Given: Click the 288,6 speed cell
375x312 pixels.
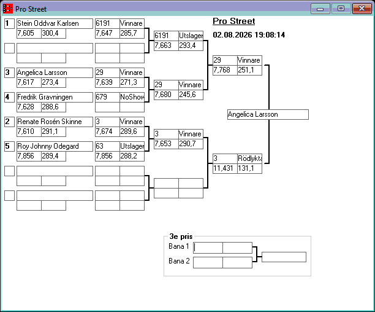Looking at the screenshot, I should click(53, 107).
